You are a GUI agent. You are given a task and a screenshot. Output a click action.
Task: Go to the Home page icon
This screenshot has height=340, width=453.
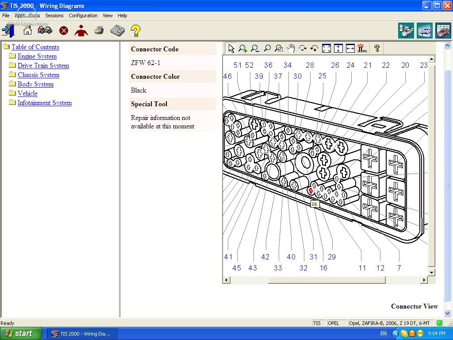point(27,30)
